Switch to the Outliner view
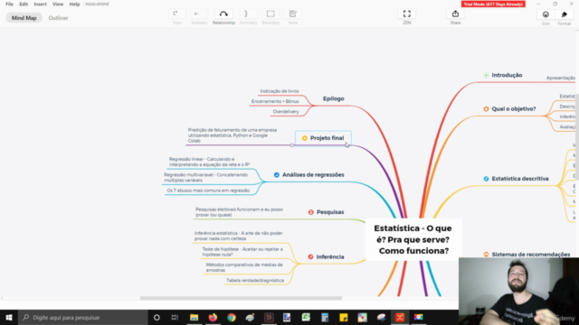The width and height of the screenshot is (579, 325). click(58, 18)
